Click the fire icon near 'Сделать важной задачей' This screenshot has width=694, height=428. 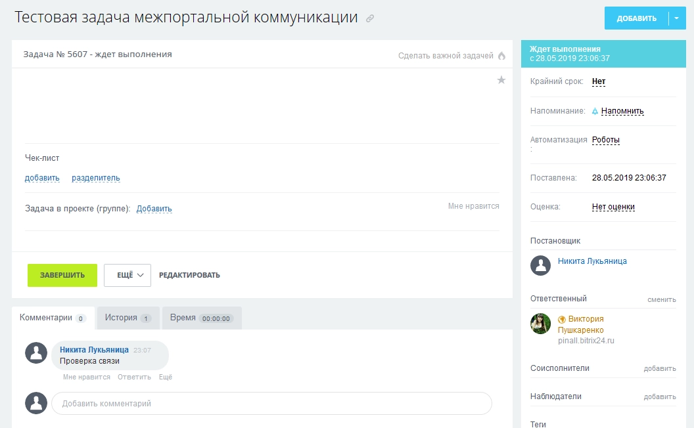point(501,56)
